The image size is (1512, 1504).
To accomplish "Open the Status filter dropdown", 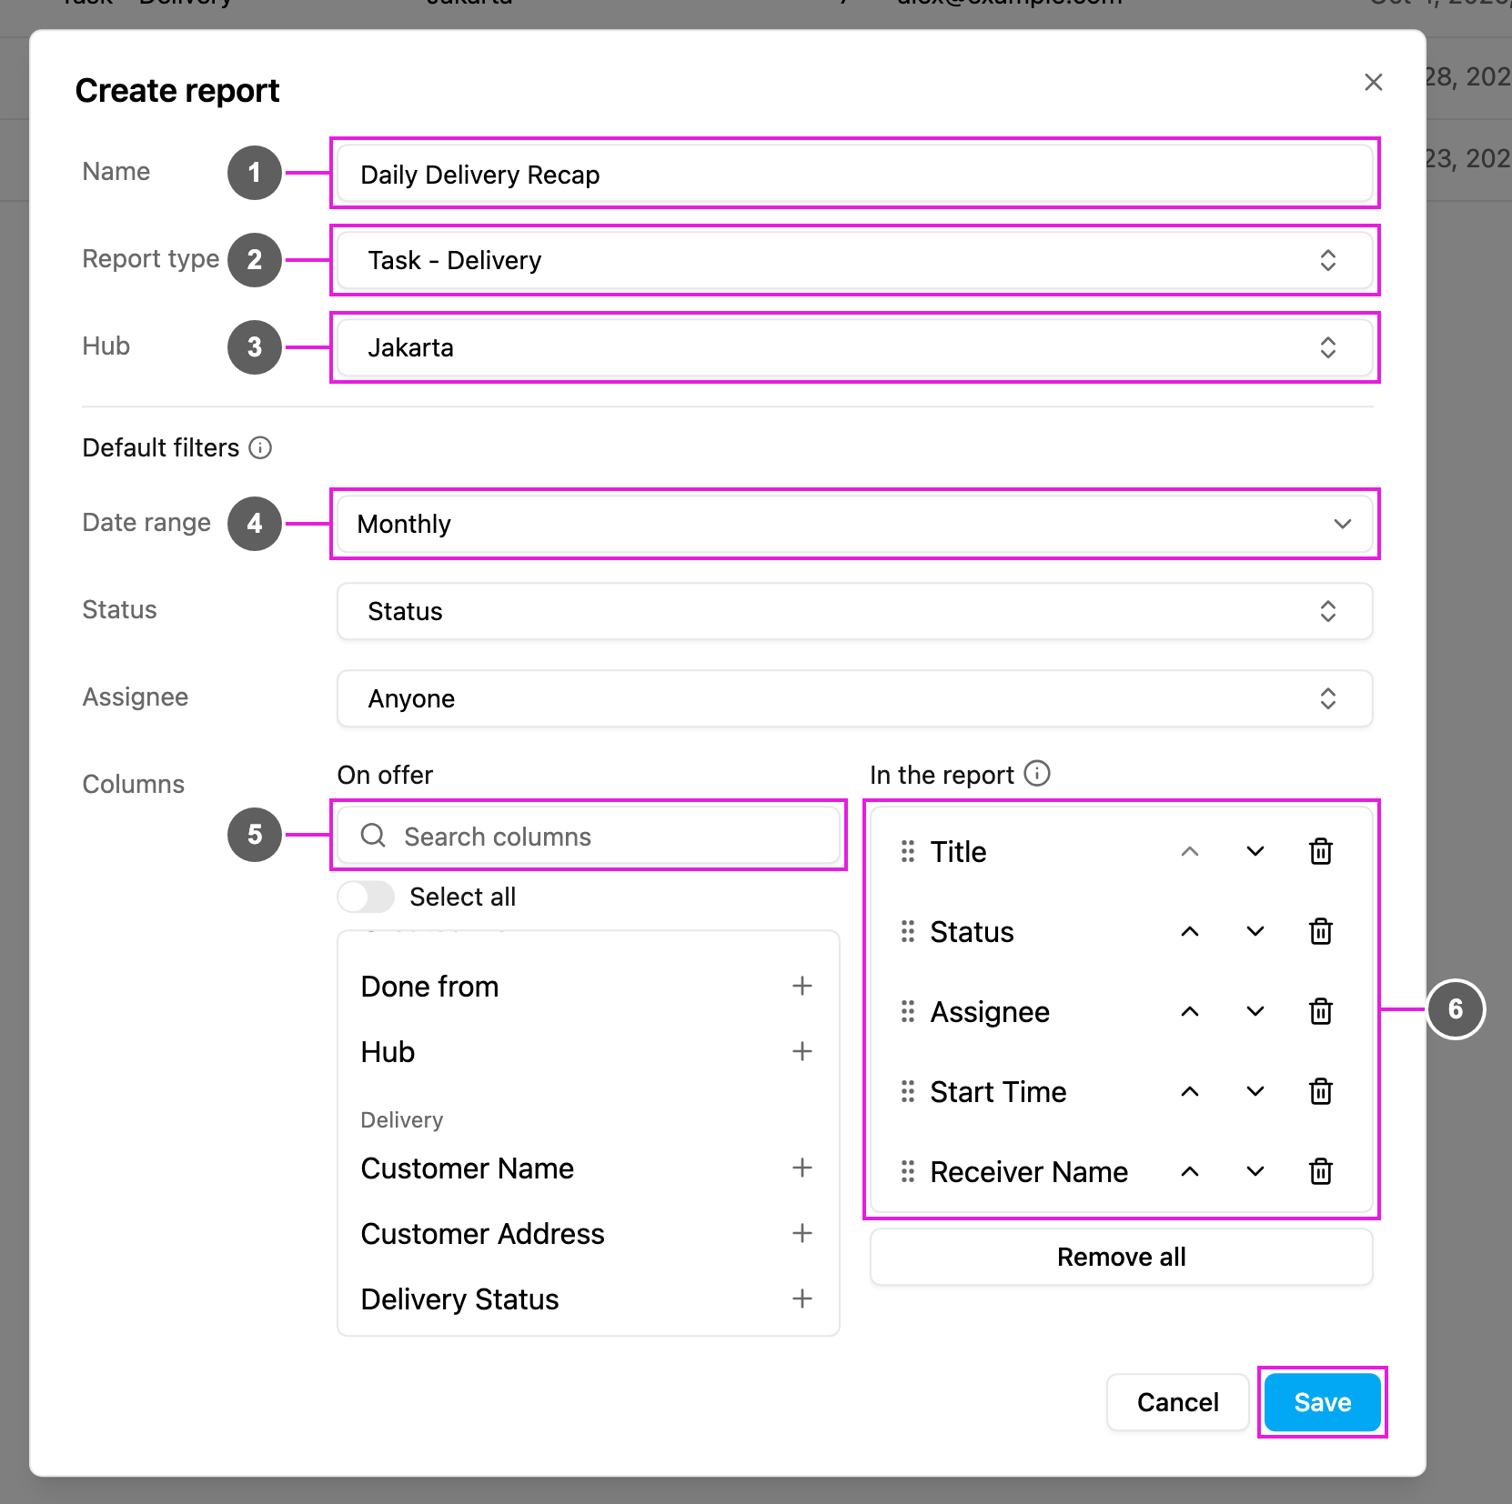I will pyautogui.click(x=854, y=612).
